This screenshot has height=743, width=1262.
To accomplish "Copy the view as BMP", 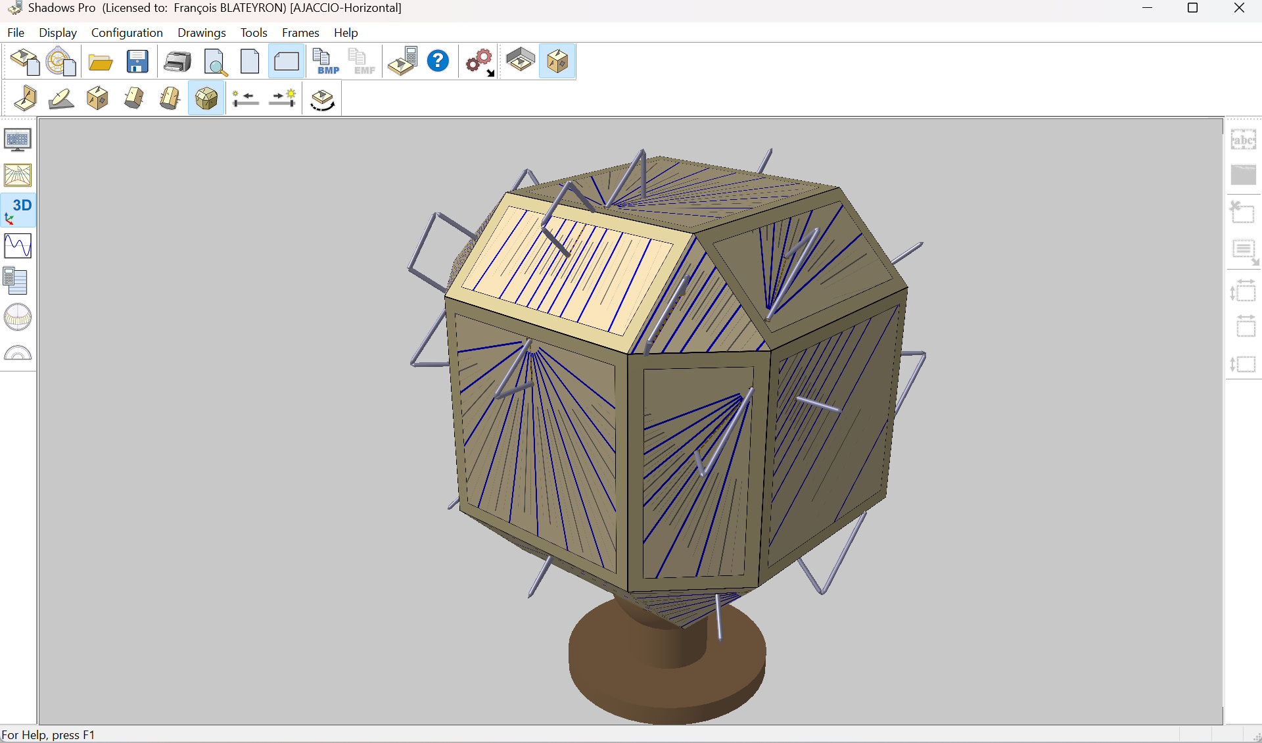I will click(325, 62).
